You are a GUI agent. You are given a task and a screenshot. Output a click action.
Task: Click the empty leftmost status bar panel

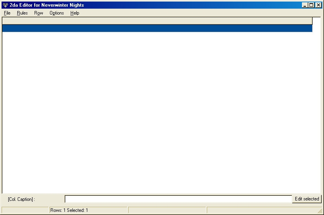[25, 210]
